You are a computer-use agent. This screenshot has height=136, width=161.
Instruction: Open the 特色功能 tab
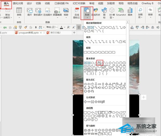click(x=133, y=3)
